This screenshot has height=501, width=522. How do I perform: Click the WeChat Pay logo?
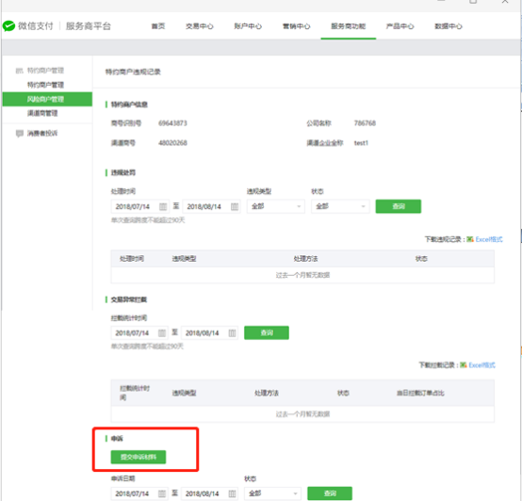(9, 26)
